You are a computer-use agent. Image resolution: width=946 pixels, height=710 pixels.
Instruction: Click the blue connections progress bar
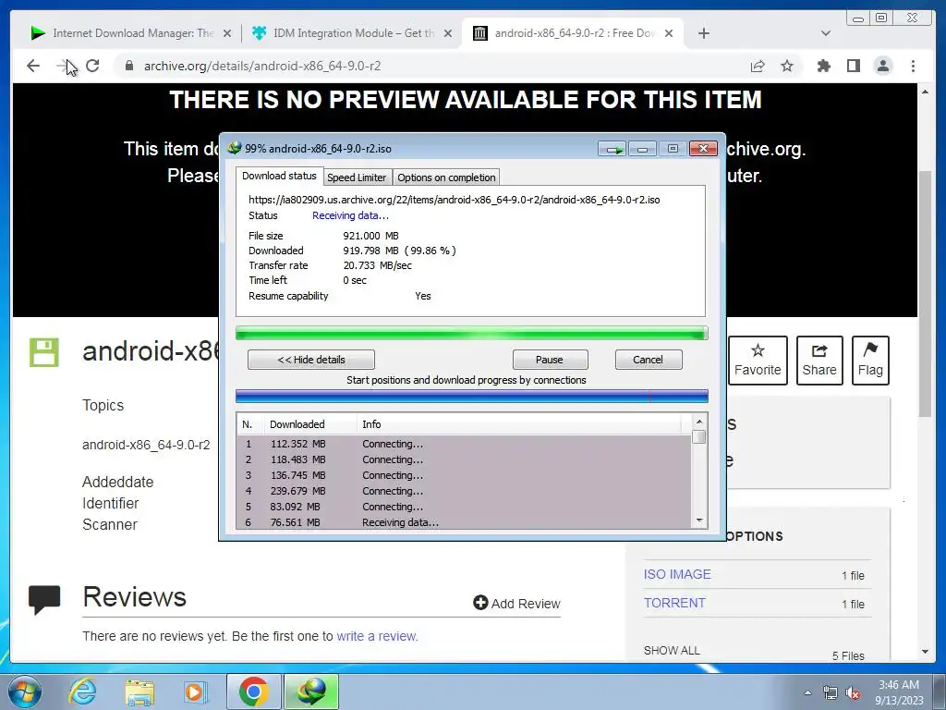pyautogui.click(x=471, y=396)
